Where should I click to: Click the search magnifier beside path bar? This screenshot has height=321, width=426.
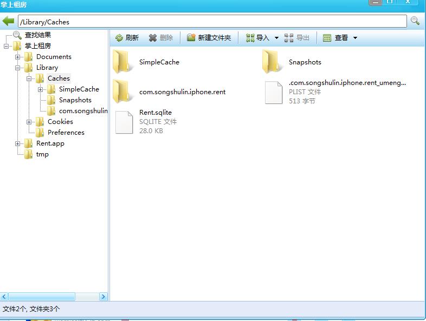click(415, 21)
